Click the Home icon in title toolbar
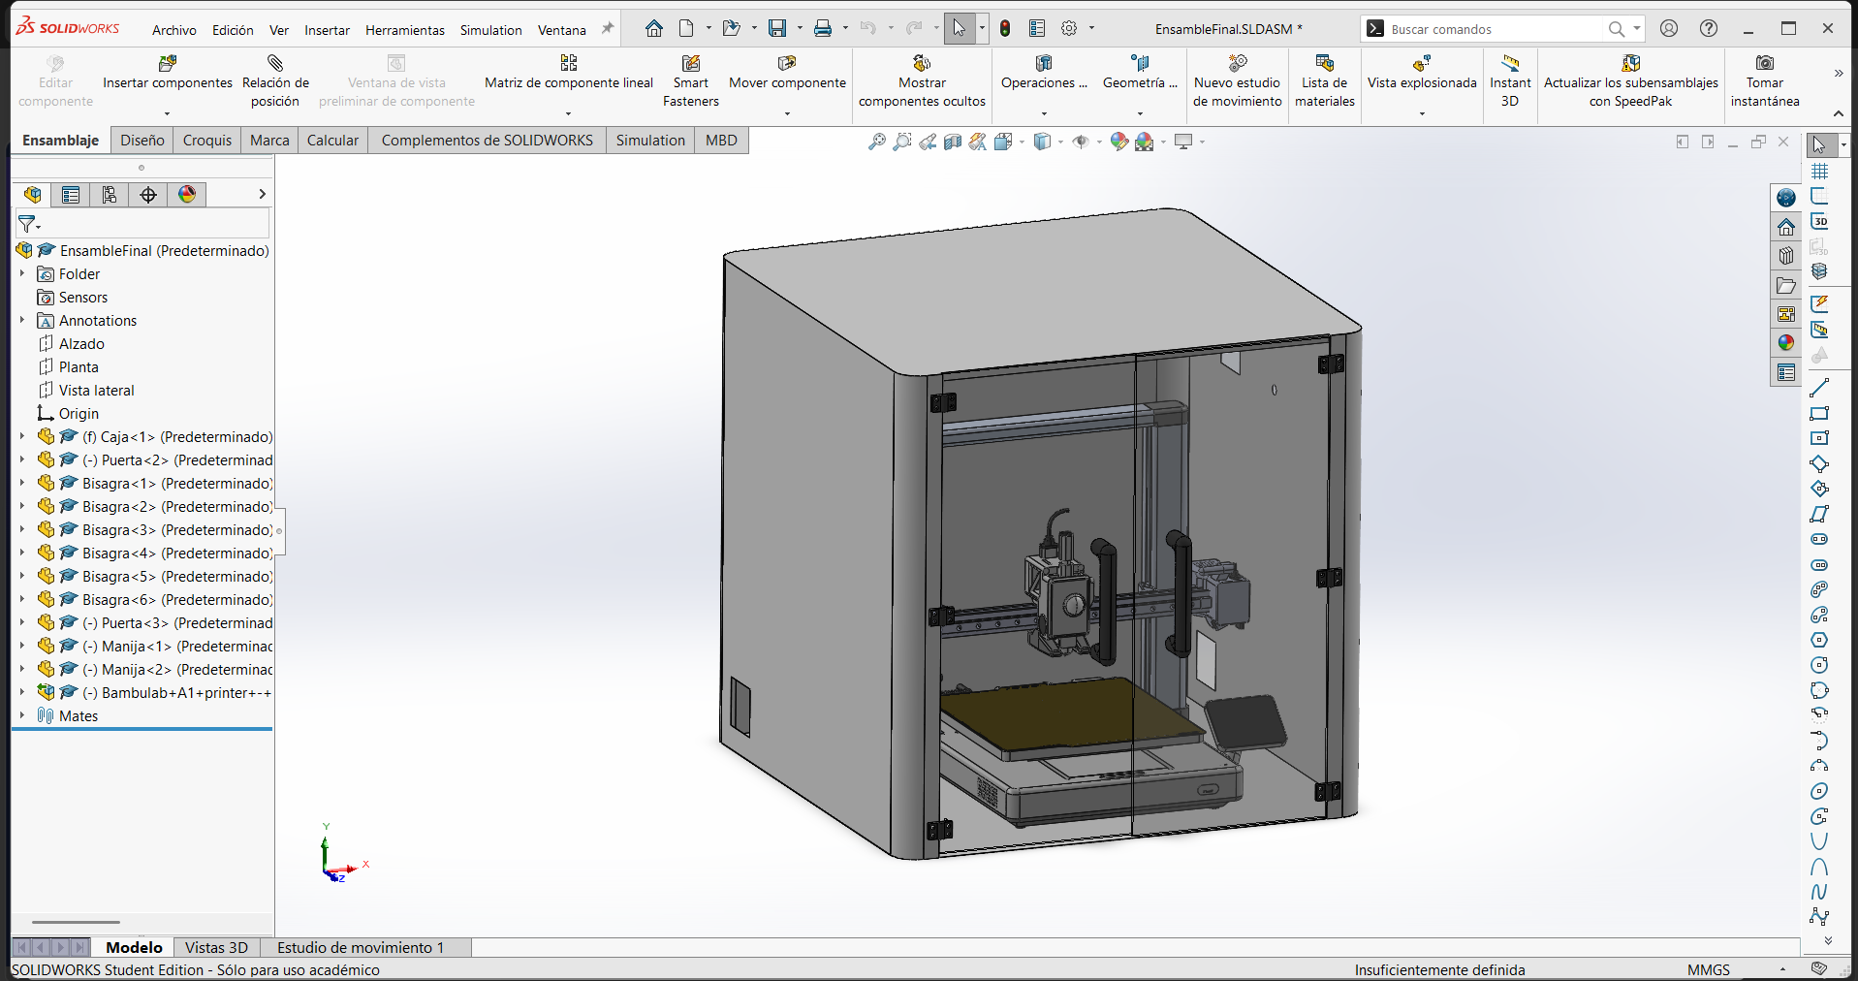Image resolution: width=1858 pixels, height=981 pixels. tap(654, 28)
